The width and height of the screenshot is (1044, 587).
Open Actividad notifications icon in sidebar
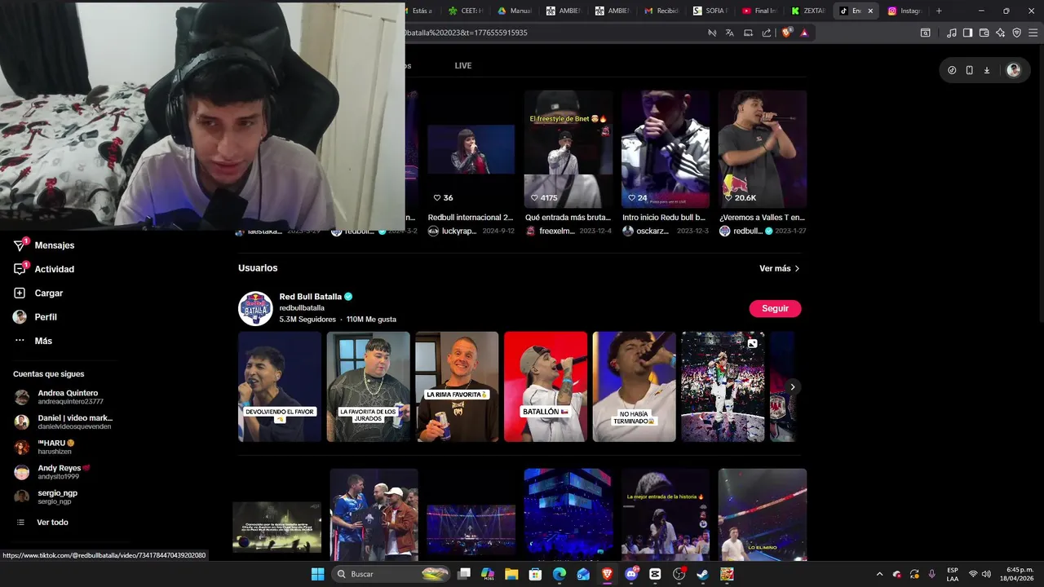point(20,269)
